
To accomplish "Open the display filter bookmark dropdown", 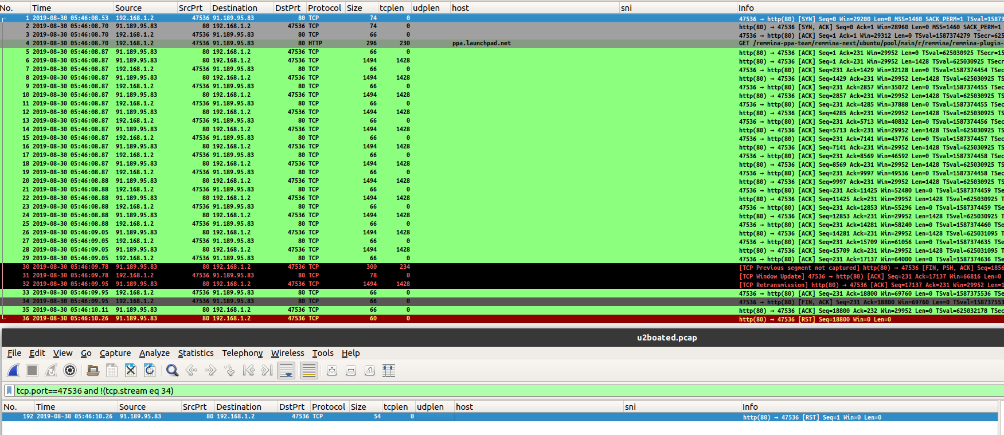I will pos(9,391).
